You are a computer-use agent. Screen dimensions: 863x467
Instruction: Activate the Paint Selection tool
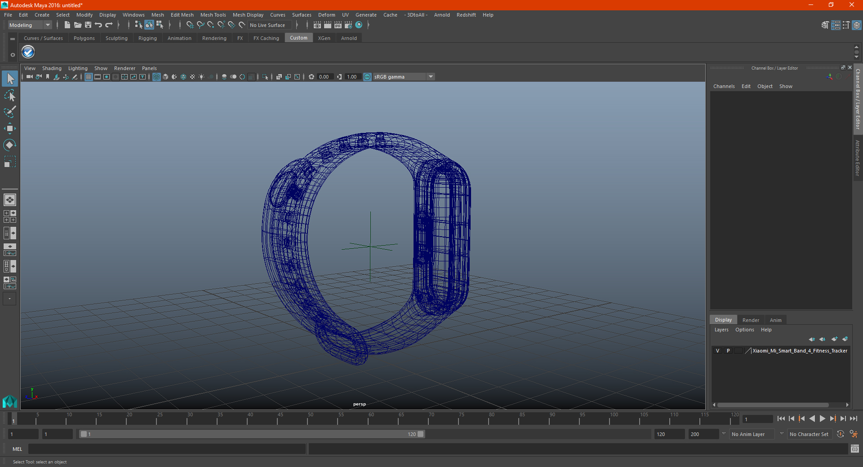tap(9, 112)
